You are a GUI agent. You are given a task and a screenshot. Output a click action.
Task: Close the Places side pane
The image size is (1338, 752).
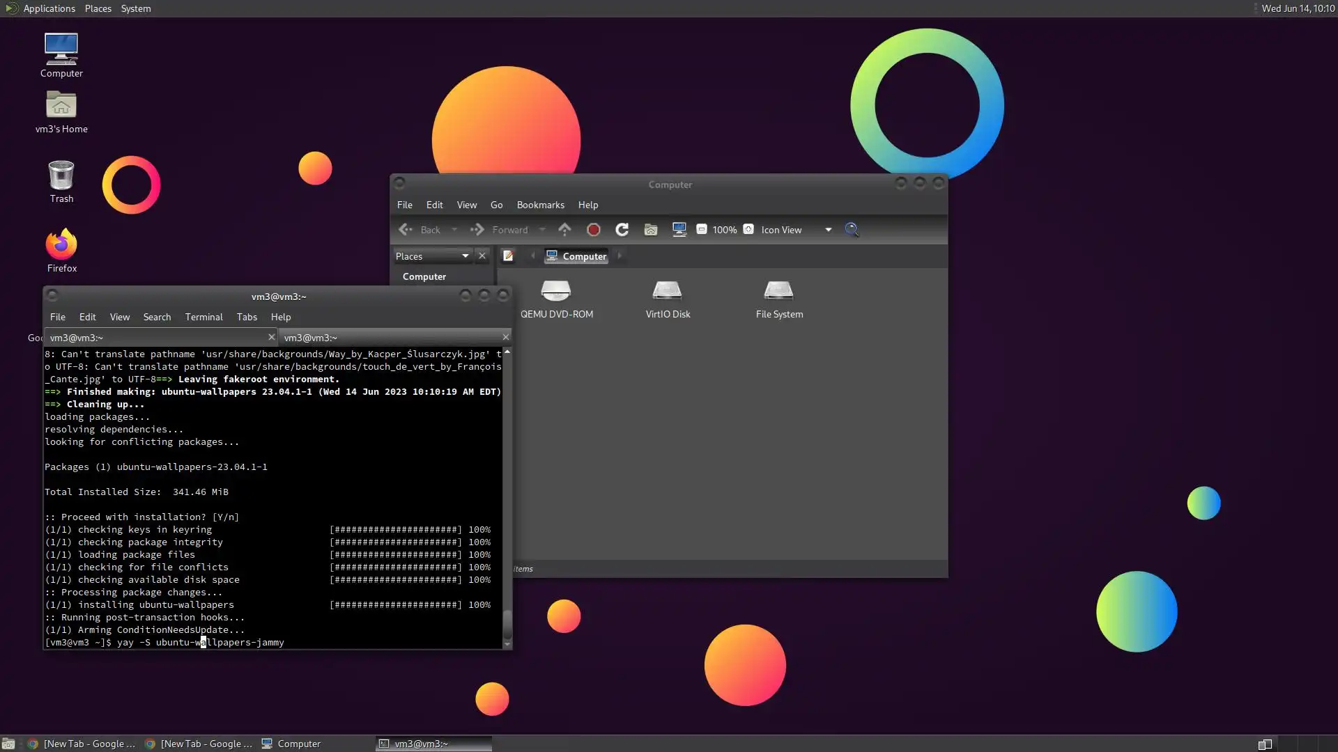[482, 256]
